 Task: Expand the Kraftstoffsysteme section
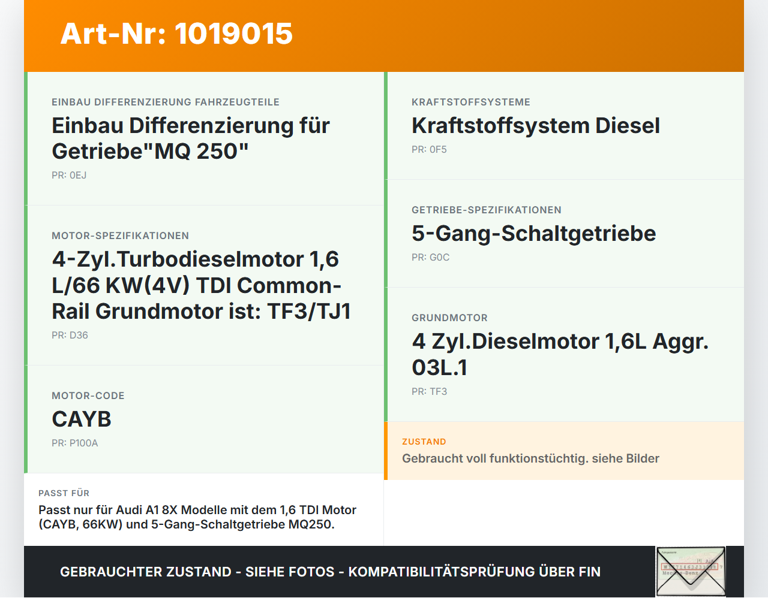coord(564,125)
